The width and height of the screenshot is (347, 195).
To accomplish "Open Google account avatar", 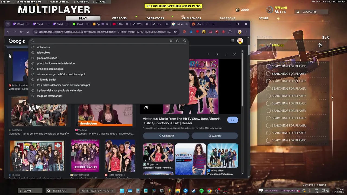I will [240, 41].
